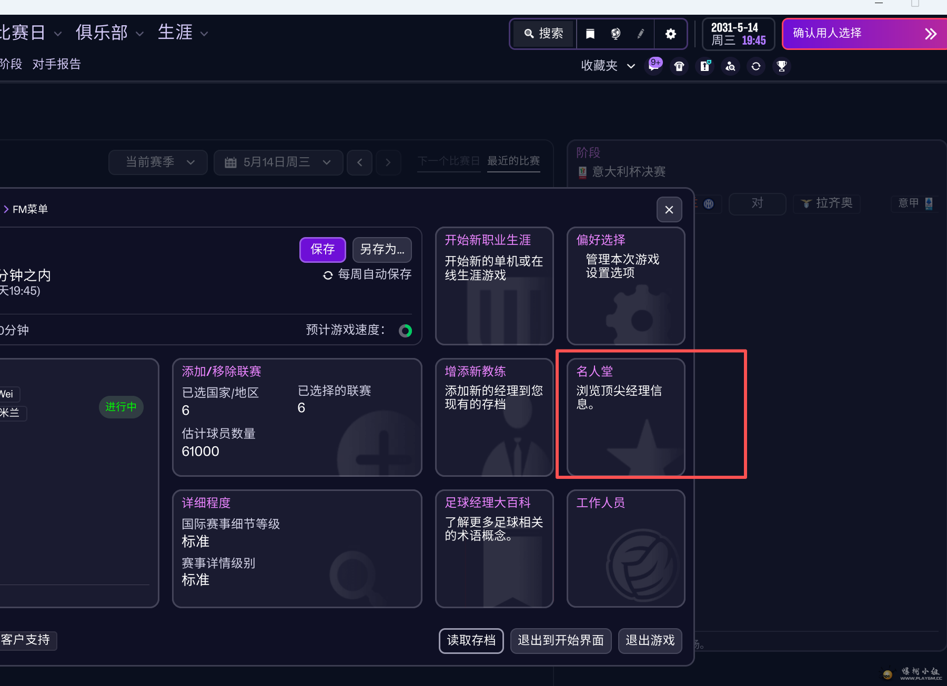Open the 名人堂 hall of fame card

626,417
